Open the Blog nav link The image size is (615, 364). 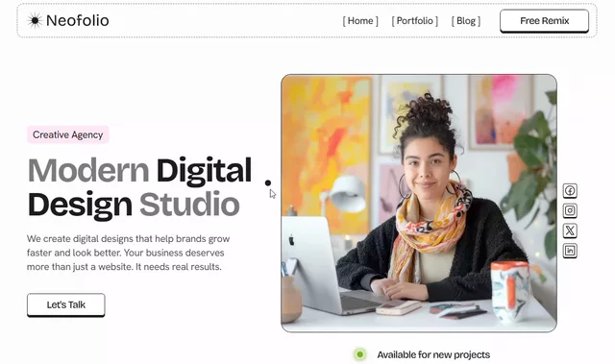(465, 21)
